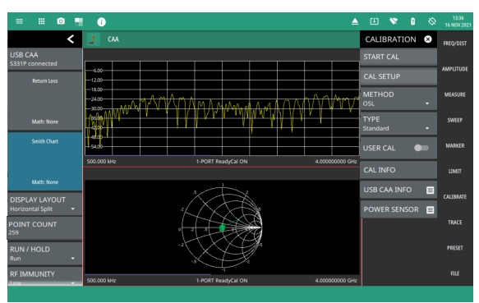The width and height of the screenshot is (479, 303).
Task: Edit the POINT COUNT field
Action: tap(44, 228)
